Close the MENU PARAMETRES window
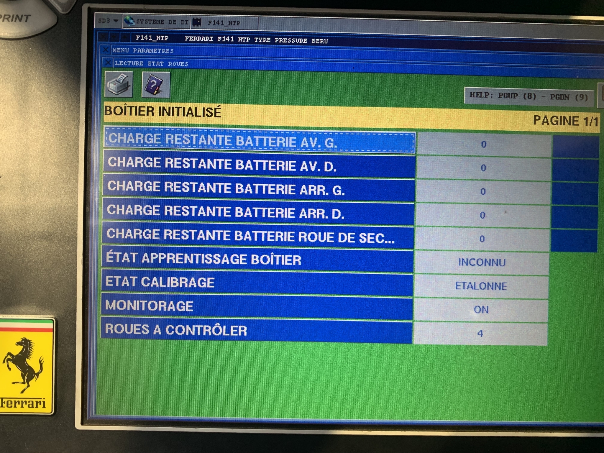604x453 pixels. click(x=106, y=50)
